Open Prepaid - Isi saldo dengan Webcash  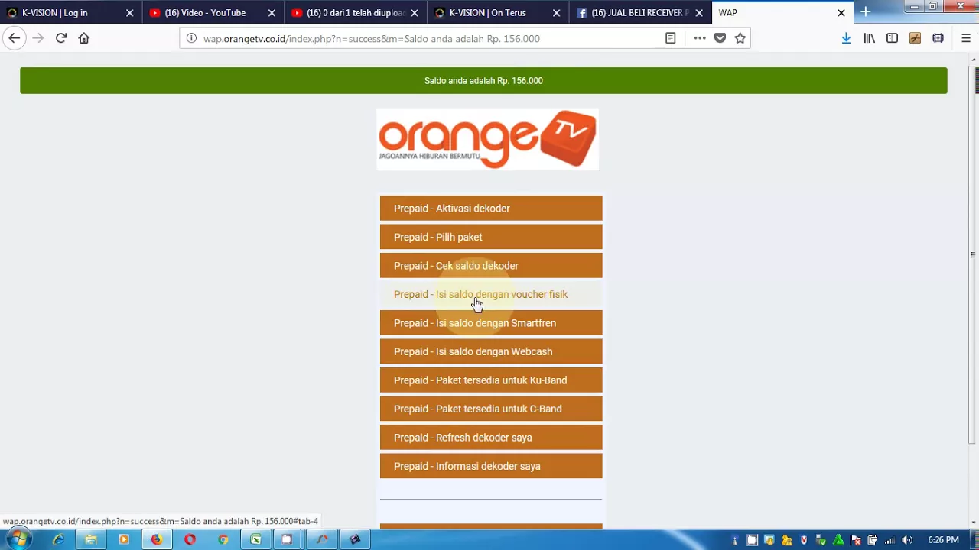point(491,351)
